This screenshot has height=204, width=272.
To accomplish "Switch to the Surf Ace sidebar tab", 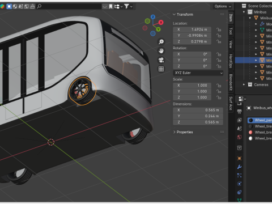I will click(231, 103).
